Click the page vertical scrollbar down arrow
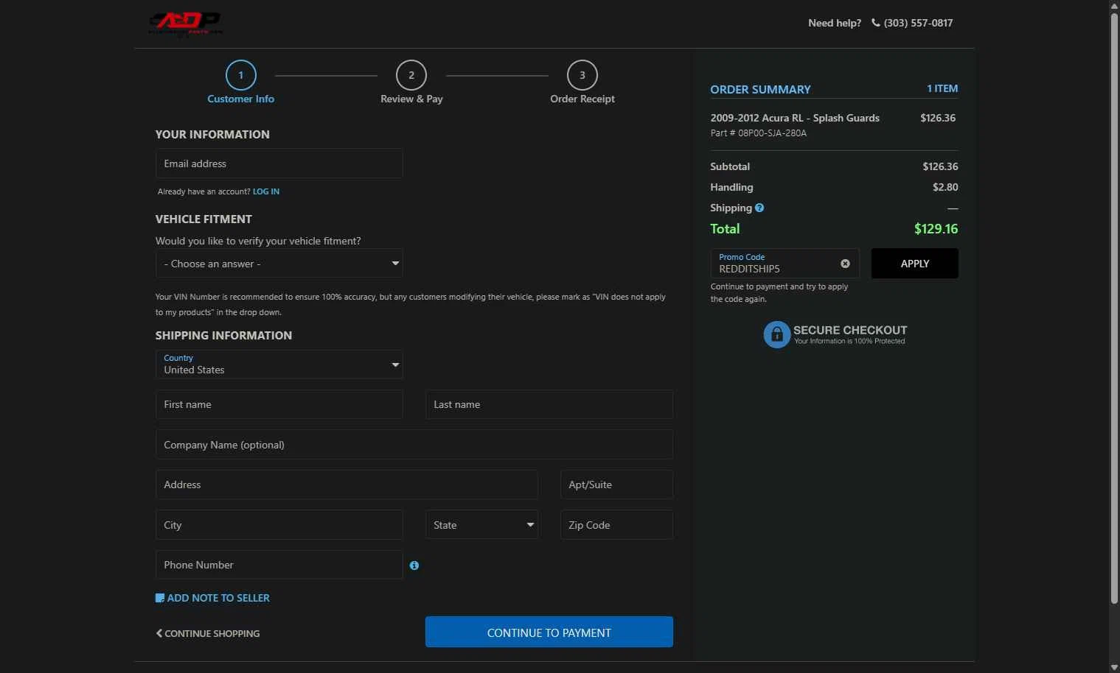 point(1114,667)
